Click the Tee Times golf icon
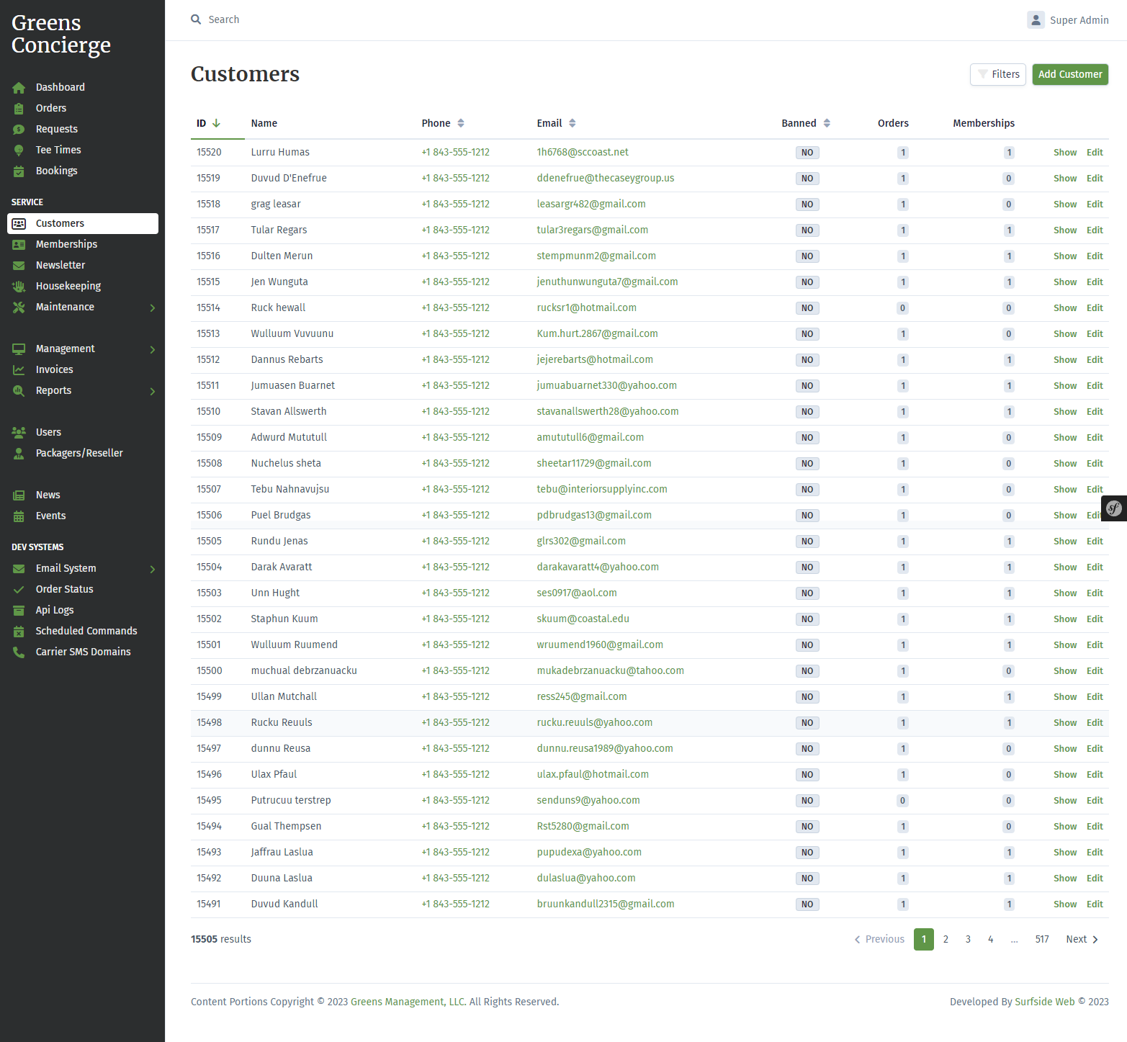This screenshot has width=1127, height=1042. (x=19, y=150)
